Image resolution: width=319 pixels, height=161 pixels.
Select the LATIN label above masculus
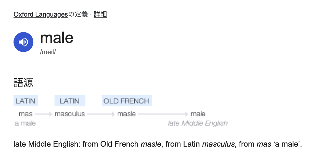pos(70,101)
